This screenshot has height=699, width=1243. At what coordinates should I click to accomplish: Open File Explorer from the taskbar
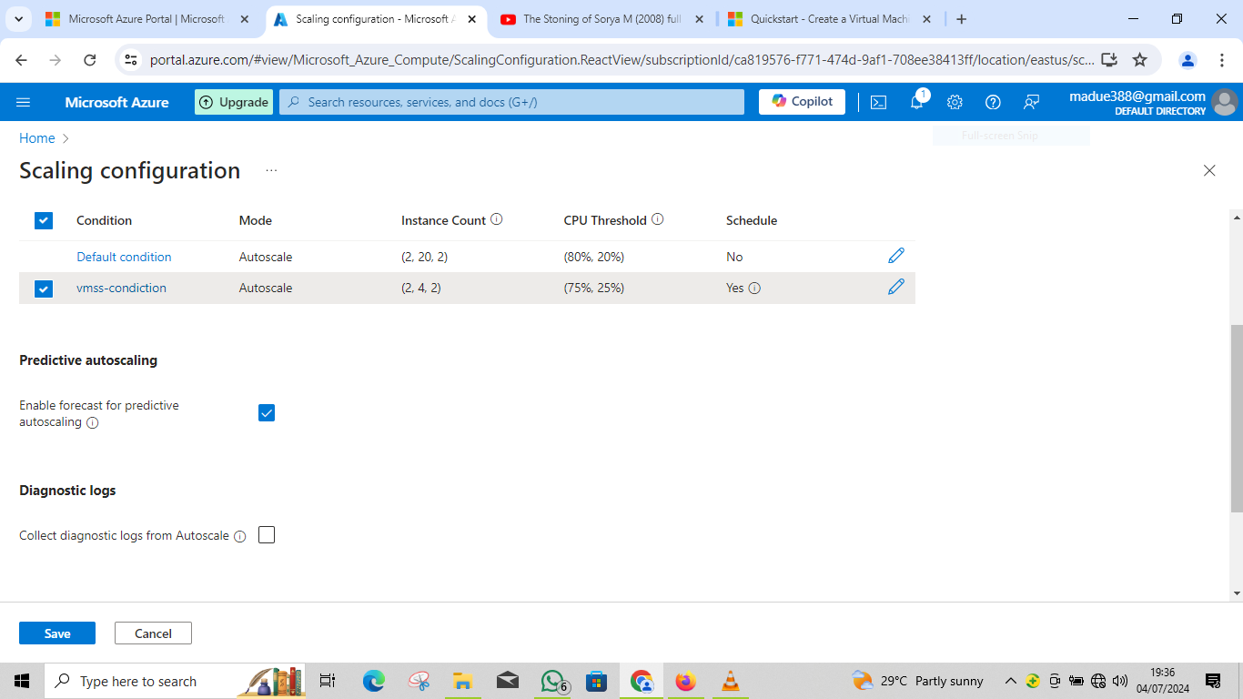(462, 681)
